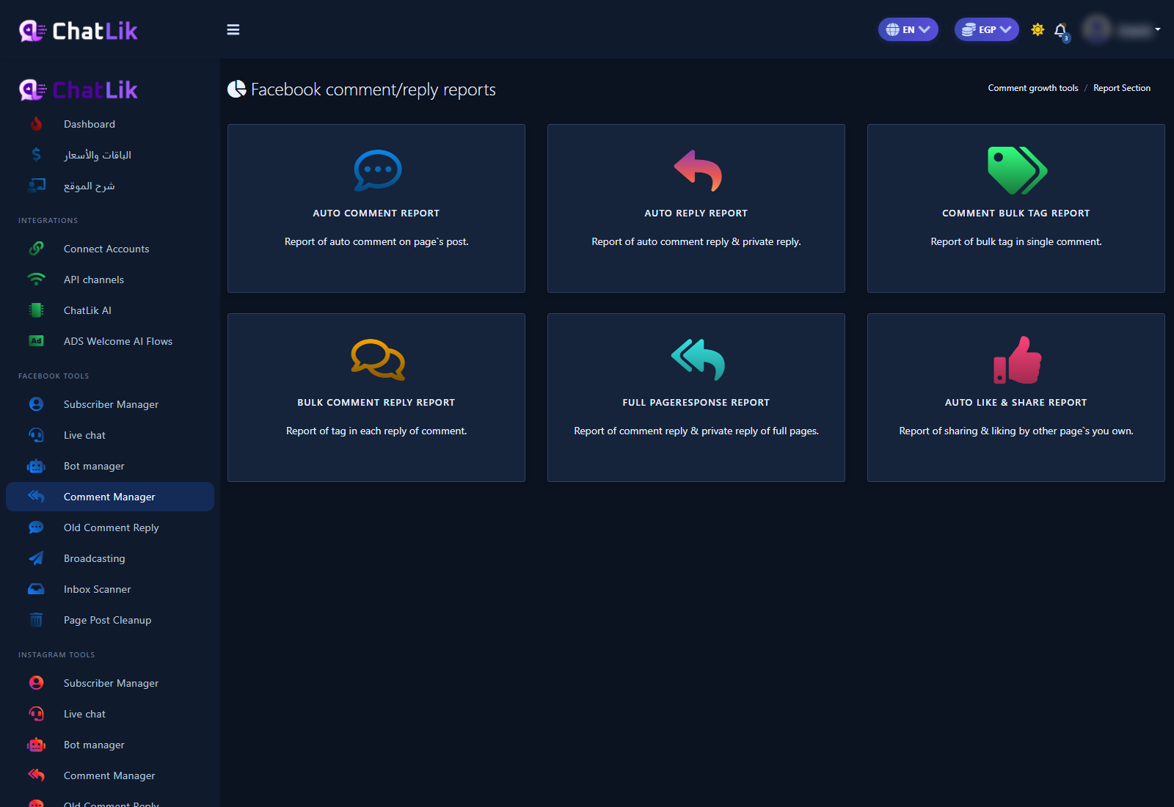Click Instagram Live chat headset icon
1174x807 pixels.
36,714
